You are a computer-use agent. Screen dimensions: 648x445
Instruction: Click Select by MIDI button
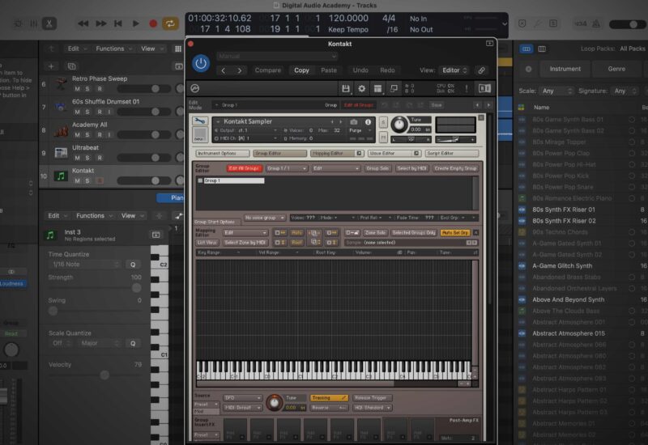point(411,168)
